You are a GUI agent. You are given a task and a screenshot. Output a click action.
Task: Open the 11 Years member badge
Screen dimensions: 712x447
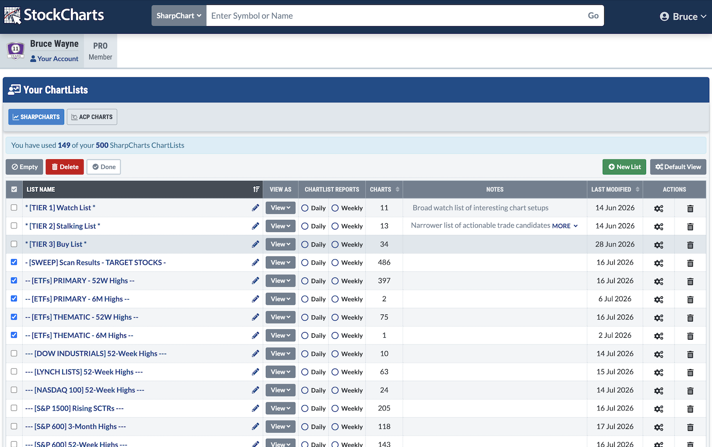pos(16,50)
